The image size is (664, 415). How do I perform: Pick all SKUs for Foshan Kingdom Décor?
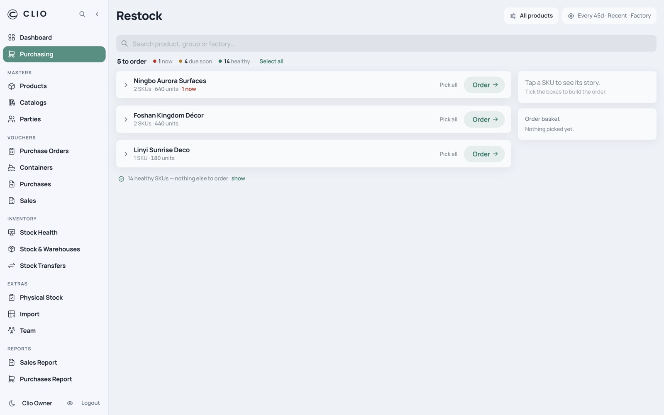coord(448,120)
